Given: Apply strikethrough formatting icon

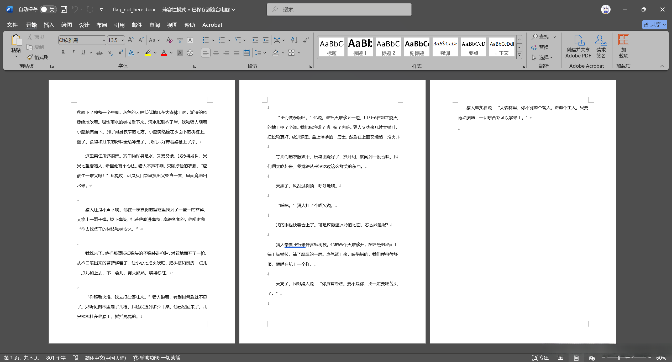Looking at the screenshot, I should click(x=99, y=53).
